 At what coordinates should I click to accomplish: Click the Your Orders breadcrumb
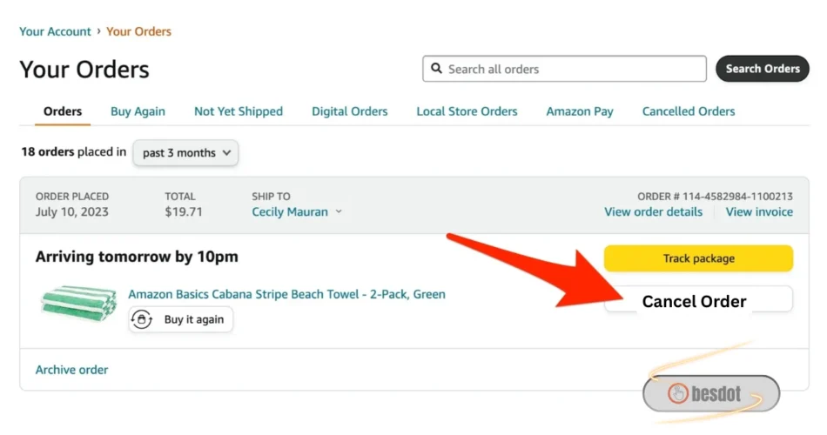coord(138,31)
